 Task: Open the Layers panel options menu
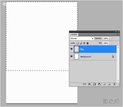(x=118, y=35)
